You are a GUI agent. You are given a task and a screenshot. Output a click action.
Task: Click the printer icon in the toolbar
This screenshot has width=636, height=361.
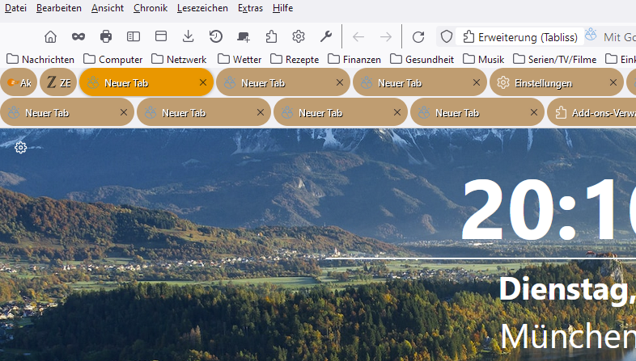[105, 36]
